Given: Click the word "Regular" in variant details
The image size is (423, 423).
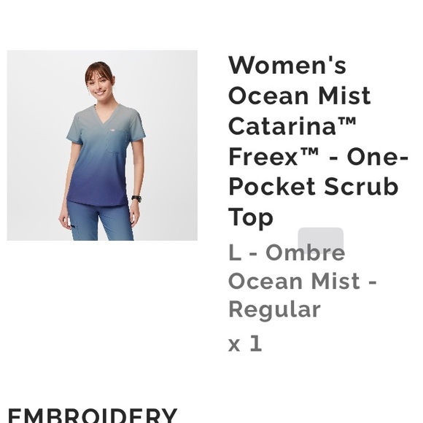Looking at the screenshot, I should point(274,310).
